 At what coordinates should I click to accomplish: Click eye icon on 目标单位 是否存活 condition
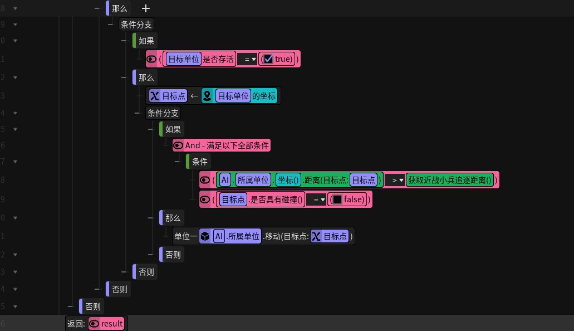click(x=151, y=59)
